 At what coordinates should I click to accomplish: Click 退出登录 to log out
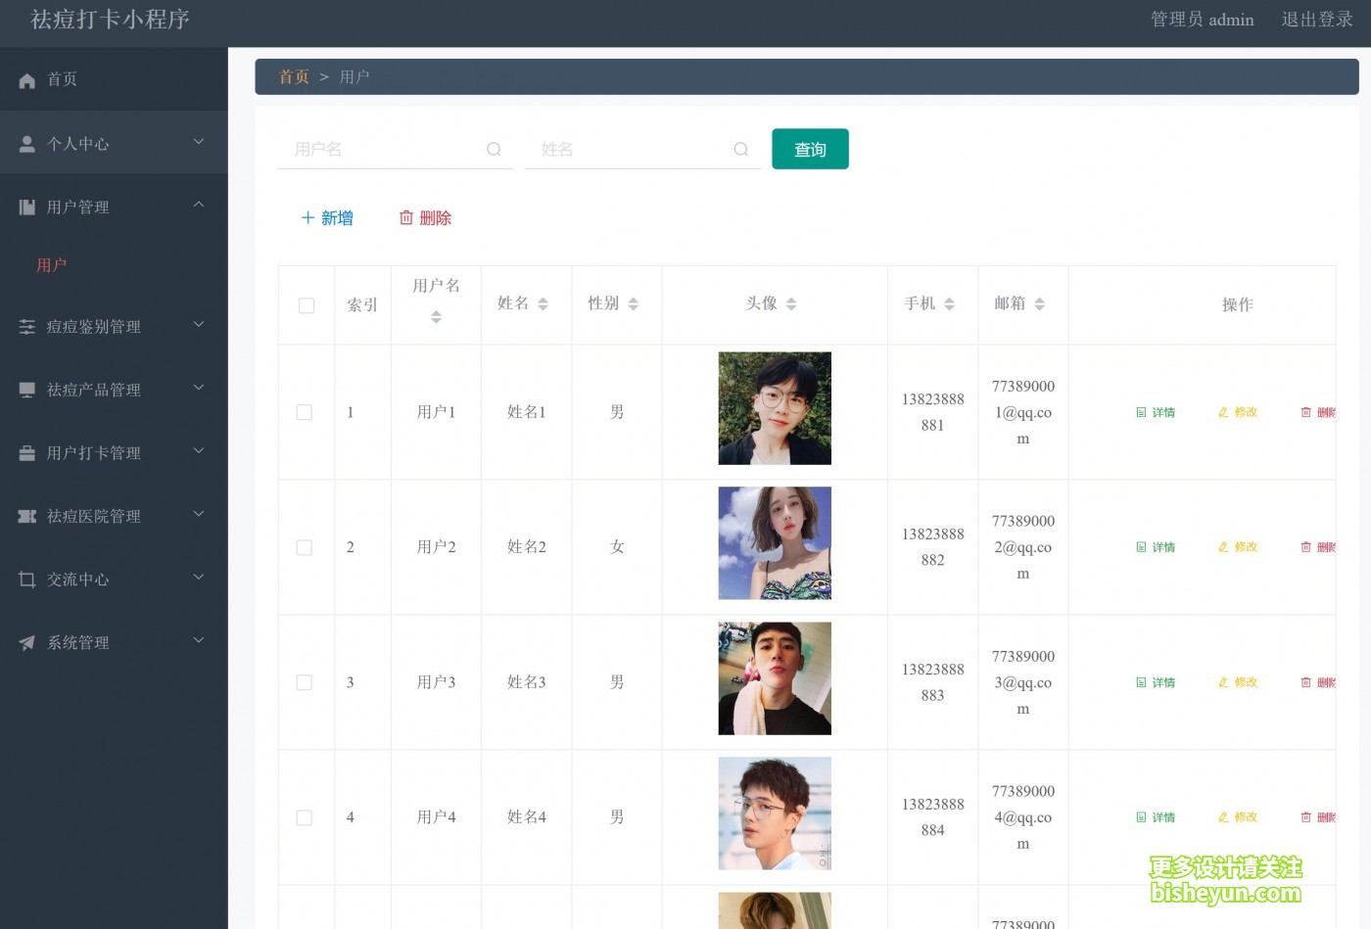tap(1317, 20)
